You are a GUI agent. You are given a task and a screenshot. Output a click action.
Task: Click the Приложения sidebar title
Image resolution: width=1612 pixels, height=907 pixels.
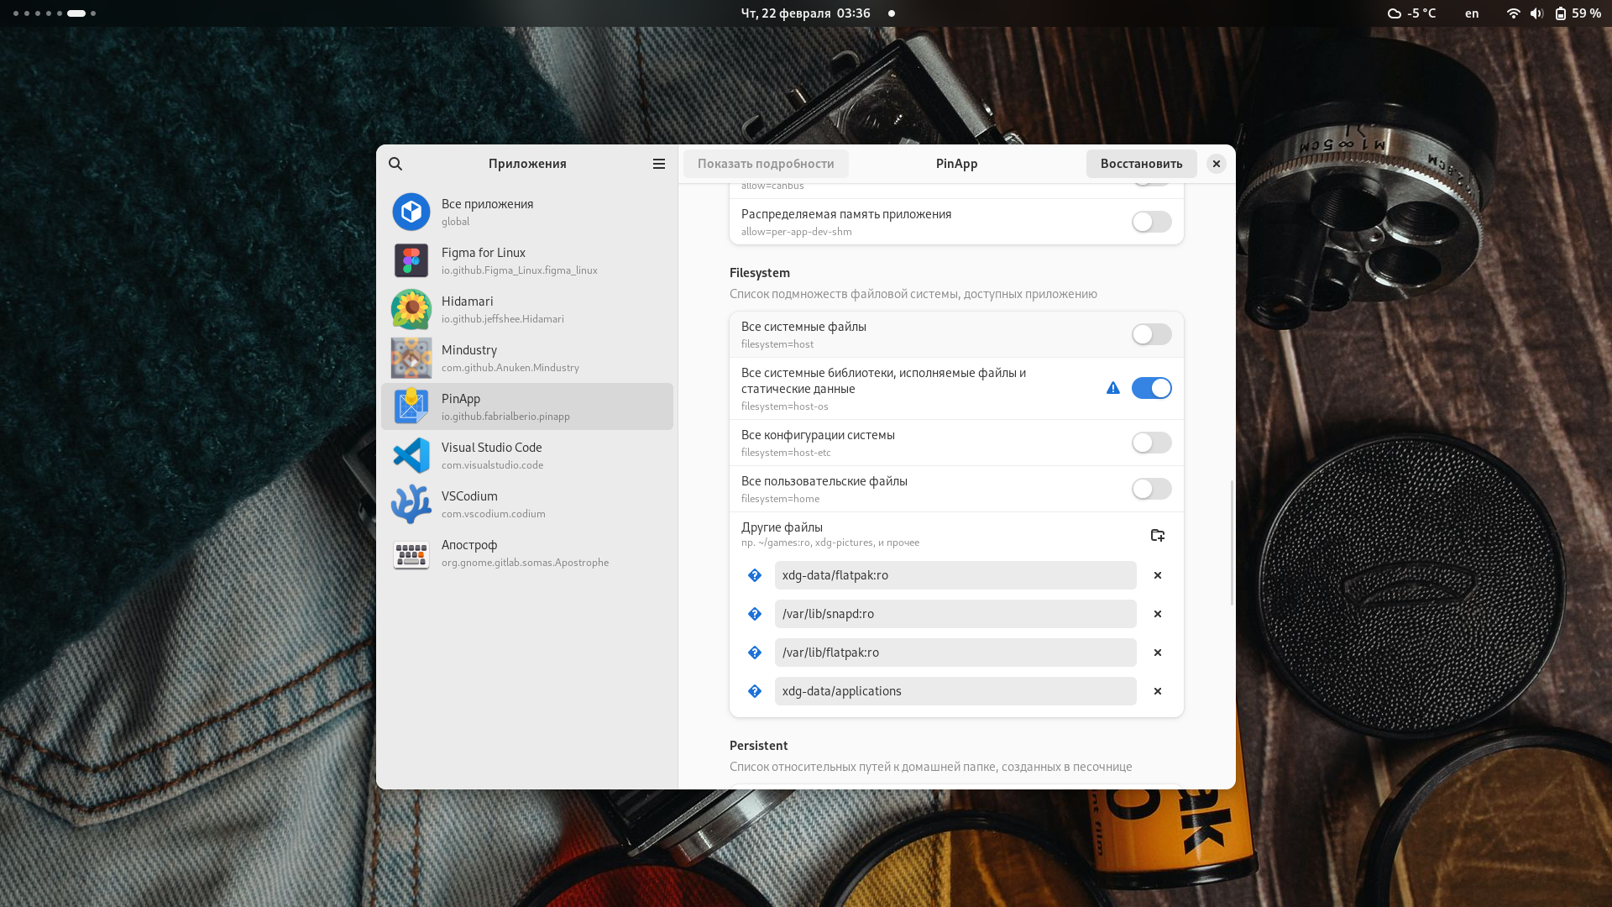(527, 164)
